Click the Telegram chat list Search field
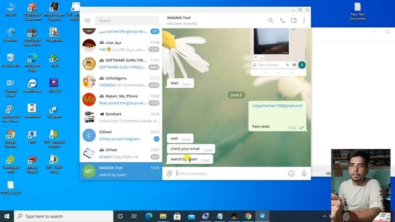The height and width of the screenshot is (222, 395). (x=127, y=20)
